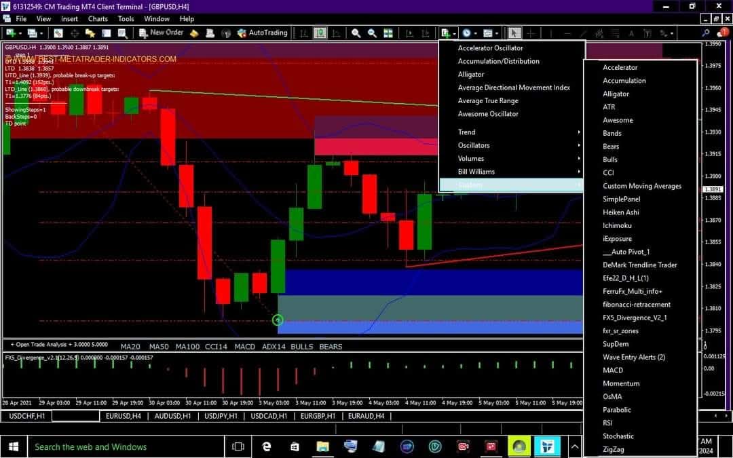This screenshot has height=458, width=733.
Task: Open the File menu
Action: coord(21,19)
